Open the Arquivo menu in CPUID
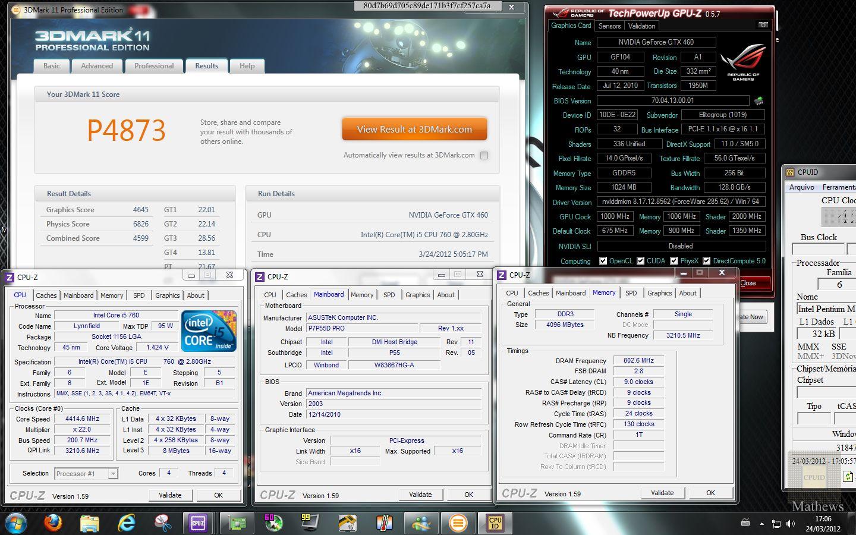 pos(802,187)
